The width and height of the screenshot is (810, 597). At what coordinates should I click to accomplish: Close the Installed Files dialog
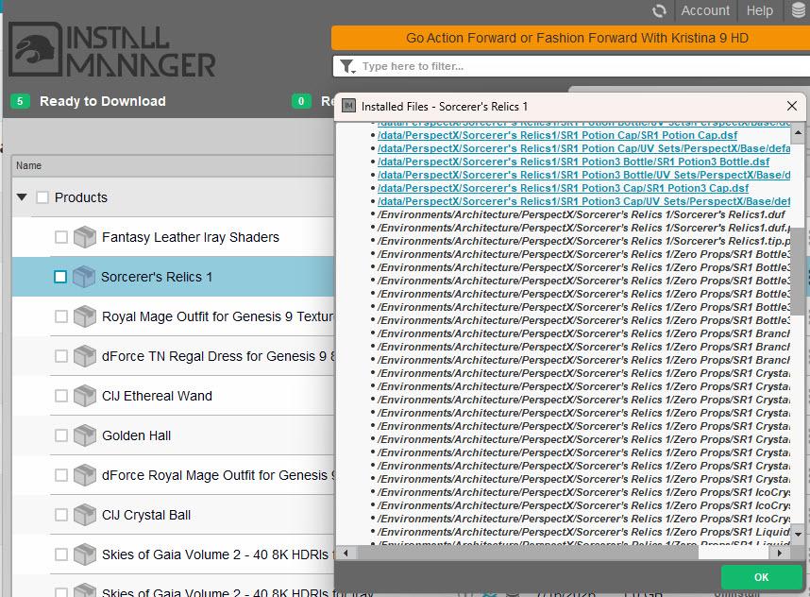pyautogui.click(x=791, y=106)
